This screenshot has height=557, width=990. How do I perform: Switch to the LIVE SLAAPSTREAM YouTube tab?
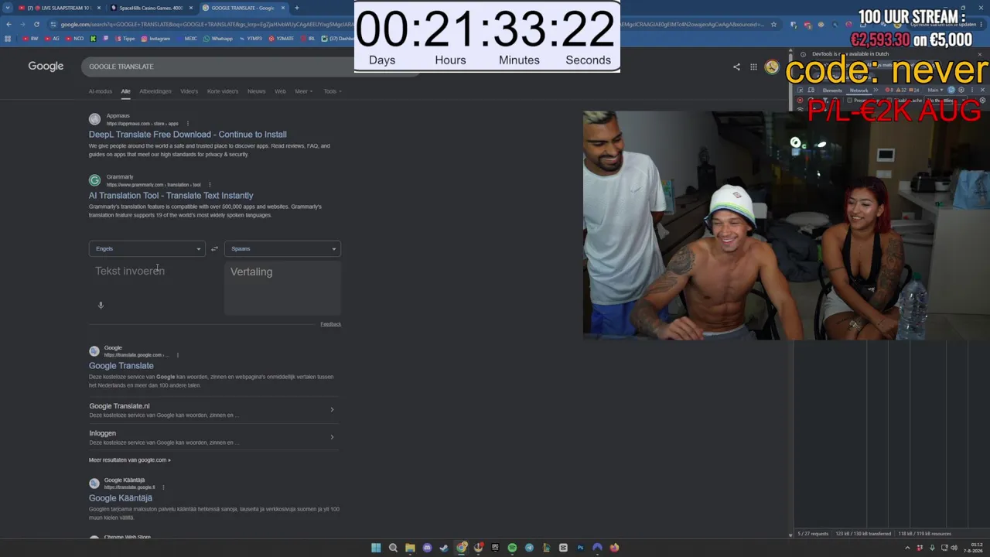click(x=59, y=8)
